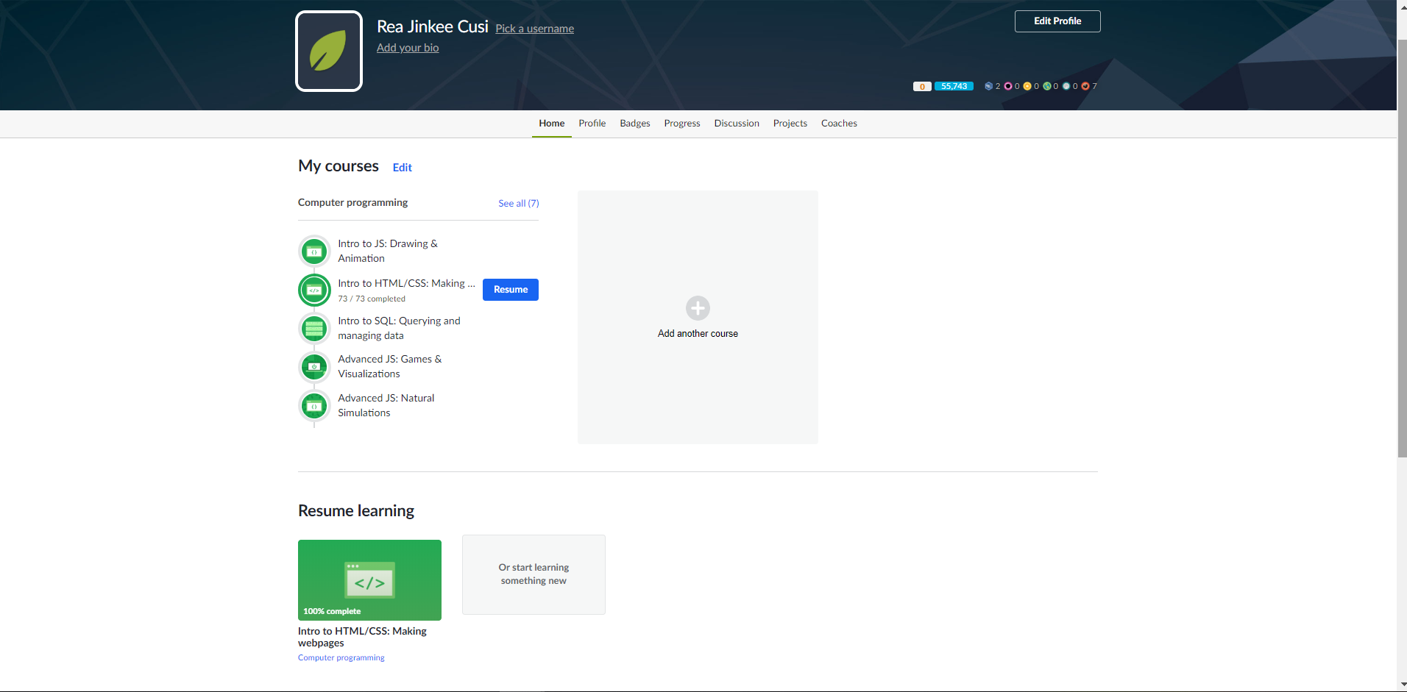Click the Resume button for HTML/CSS course
The height and width of the screenshot is (692, 1407).
click(x=511, y=290)
